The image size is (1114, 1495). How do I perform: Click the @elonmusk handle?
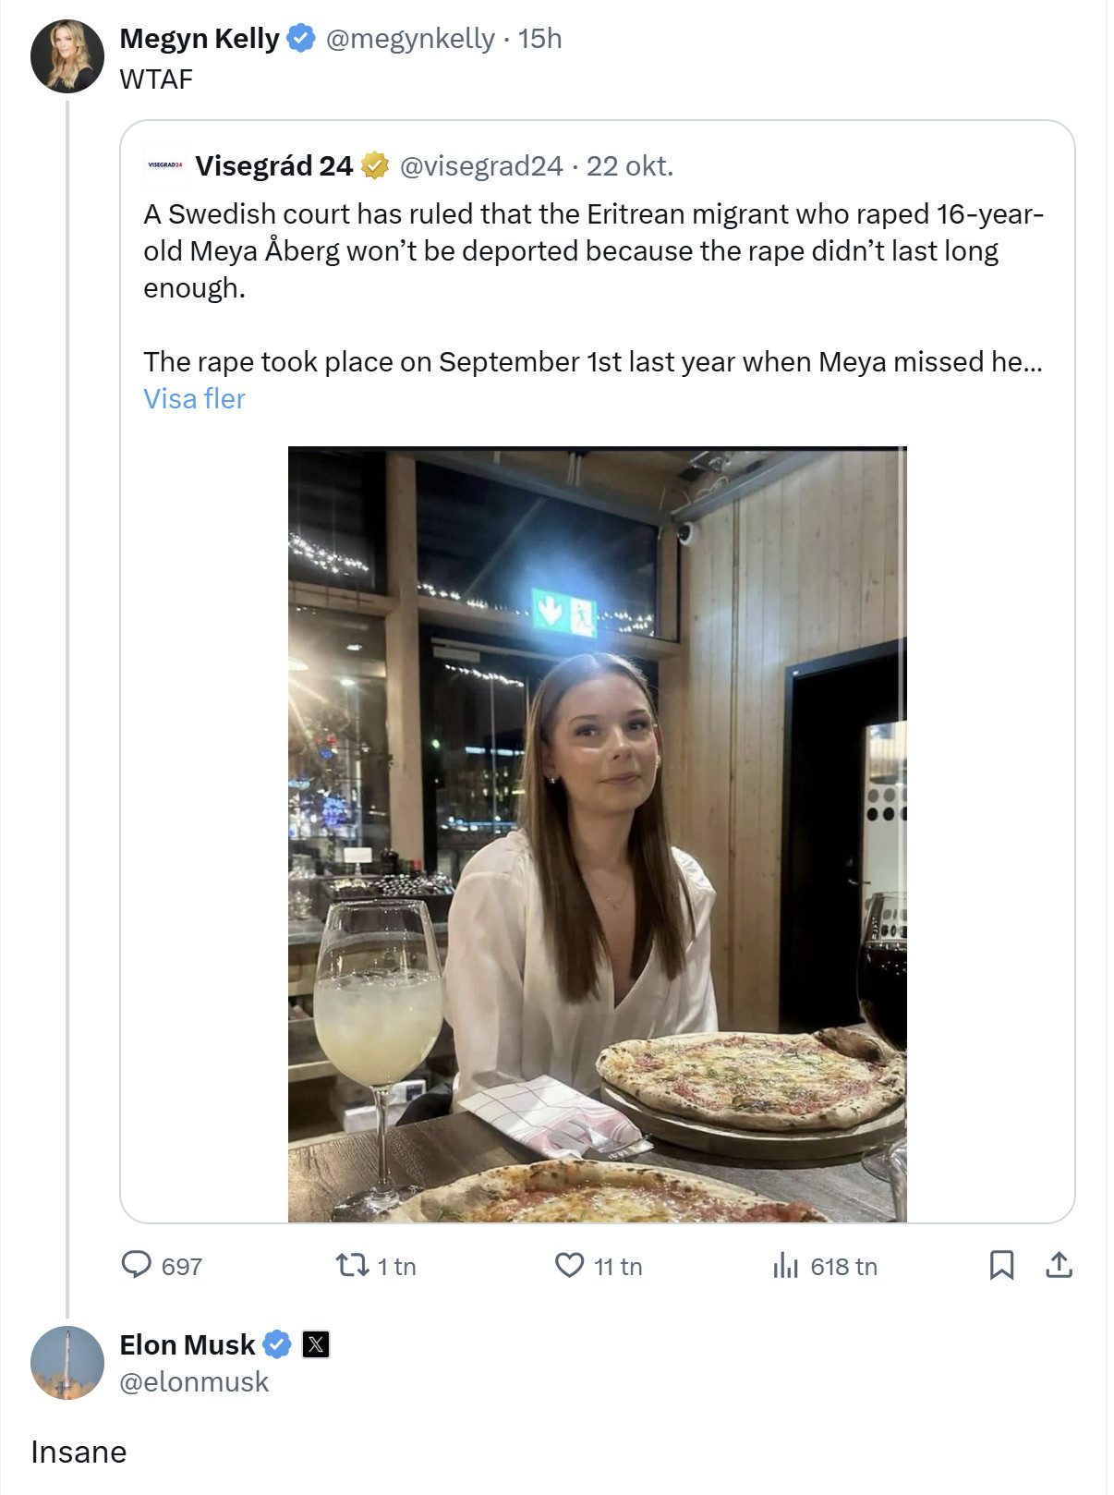194,1381
